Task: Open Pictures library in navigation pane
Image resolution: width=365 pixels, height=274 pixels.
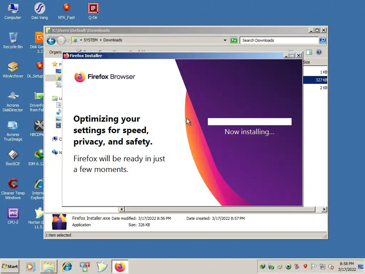Action: pos(58,119)
